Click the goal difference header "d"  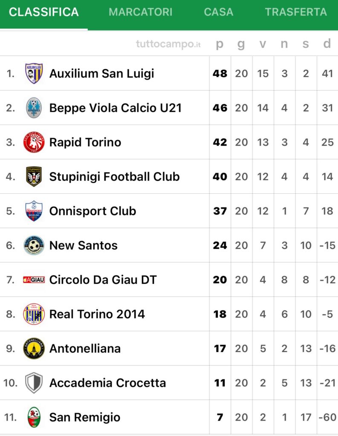coord(327,44)
